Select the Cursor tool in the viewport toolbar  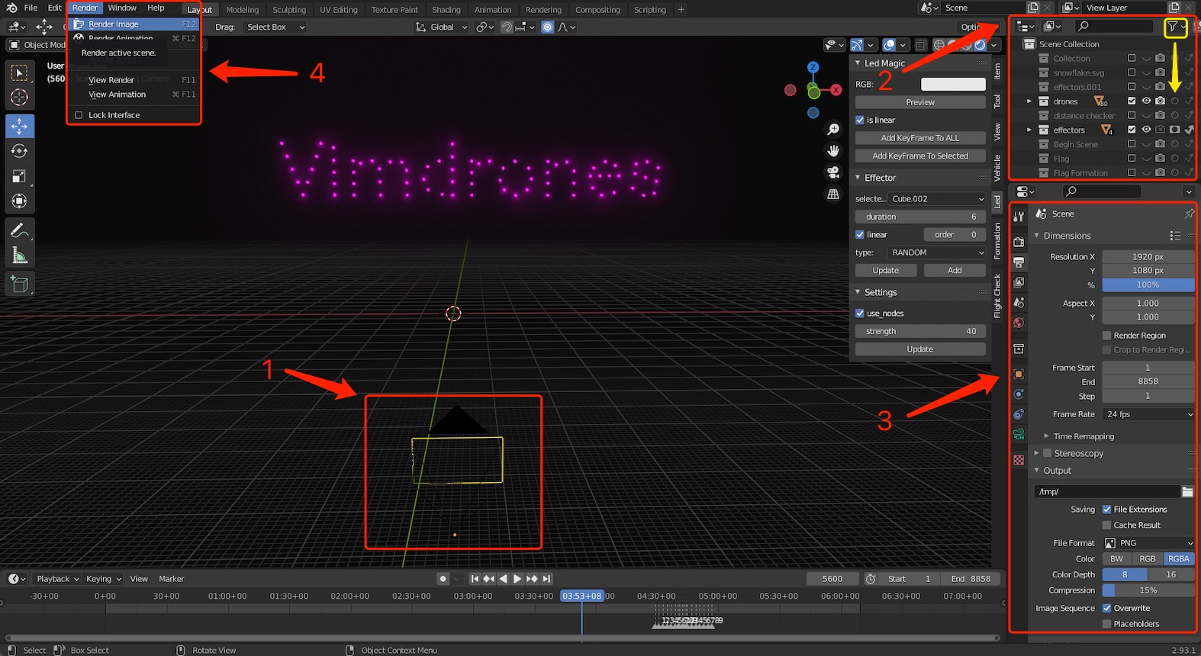coord(20,98)
